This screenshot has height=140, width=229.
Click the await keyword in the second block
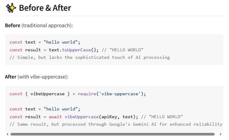[x=55, y=117]
